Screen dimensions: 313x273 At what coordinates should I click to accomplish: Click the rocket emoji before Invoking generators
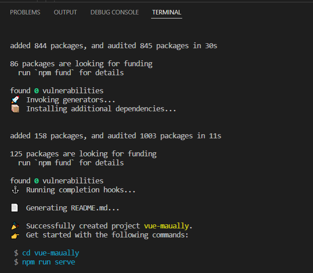15,100
